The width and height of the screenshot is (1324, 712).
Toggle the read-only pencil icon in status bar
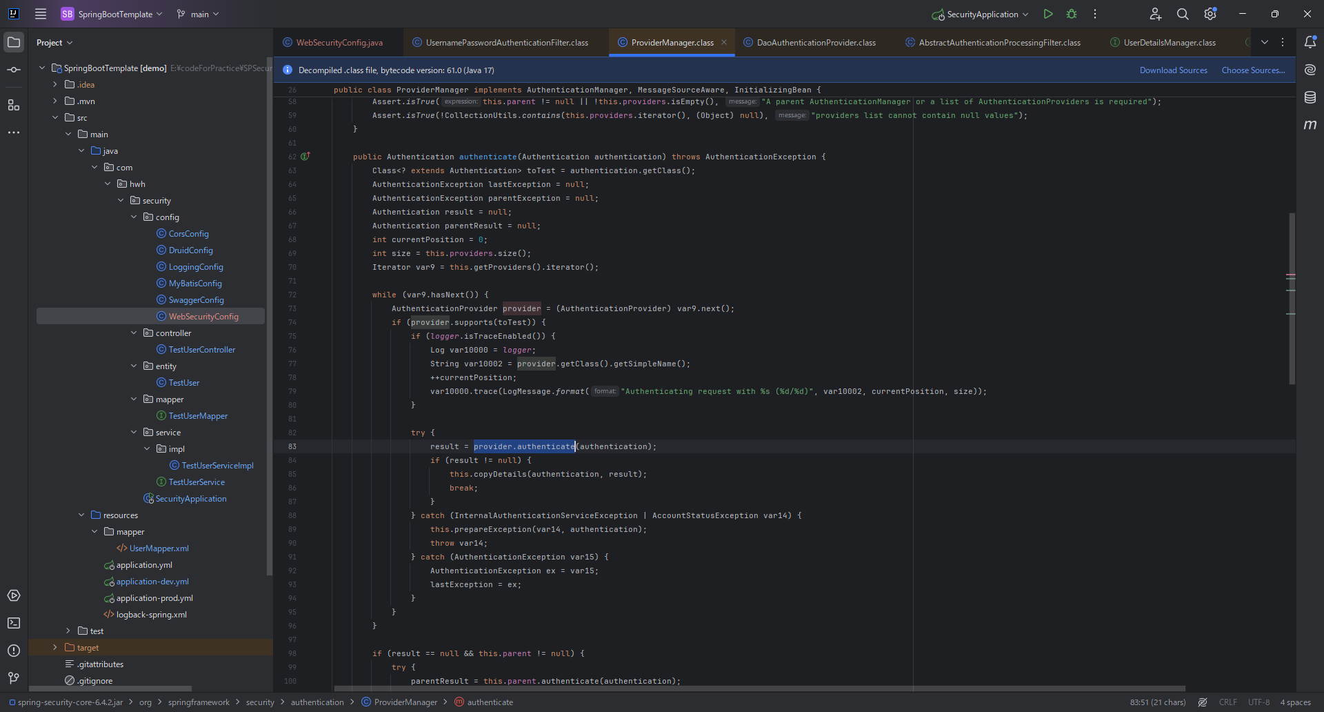click(x=1203, y=702)
